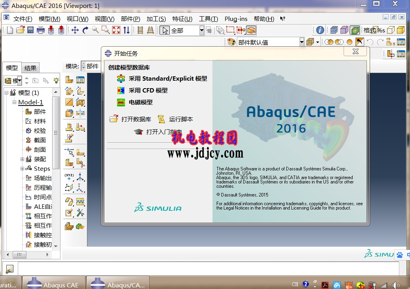Click 打开数据库 in start dialog

point(136,119)
